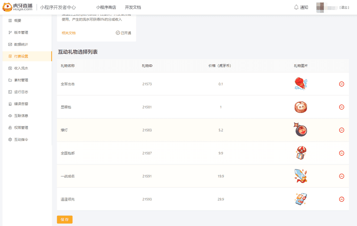Image resolution: width=357 pixels, height=226 pixels.
Task: Remove the gift with ID 21581
Action: point(341,107)
